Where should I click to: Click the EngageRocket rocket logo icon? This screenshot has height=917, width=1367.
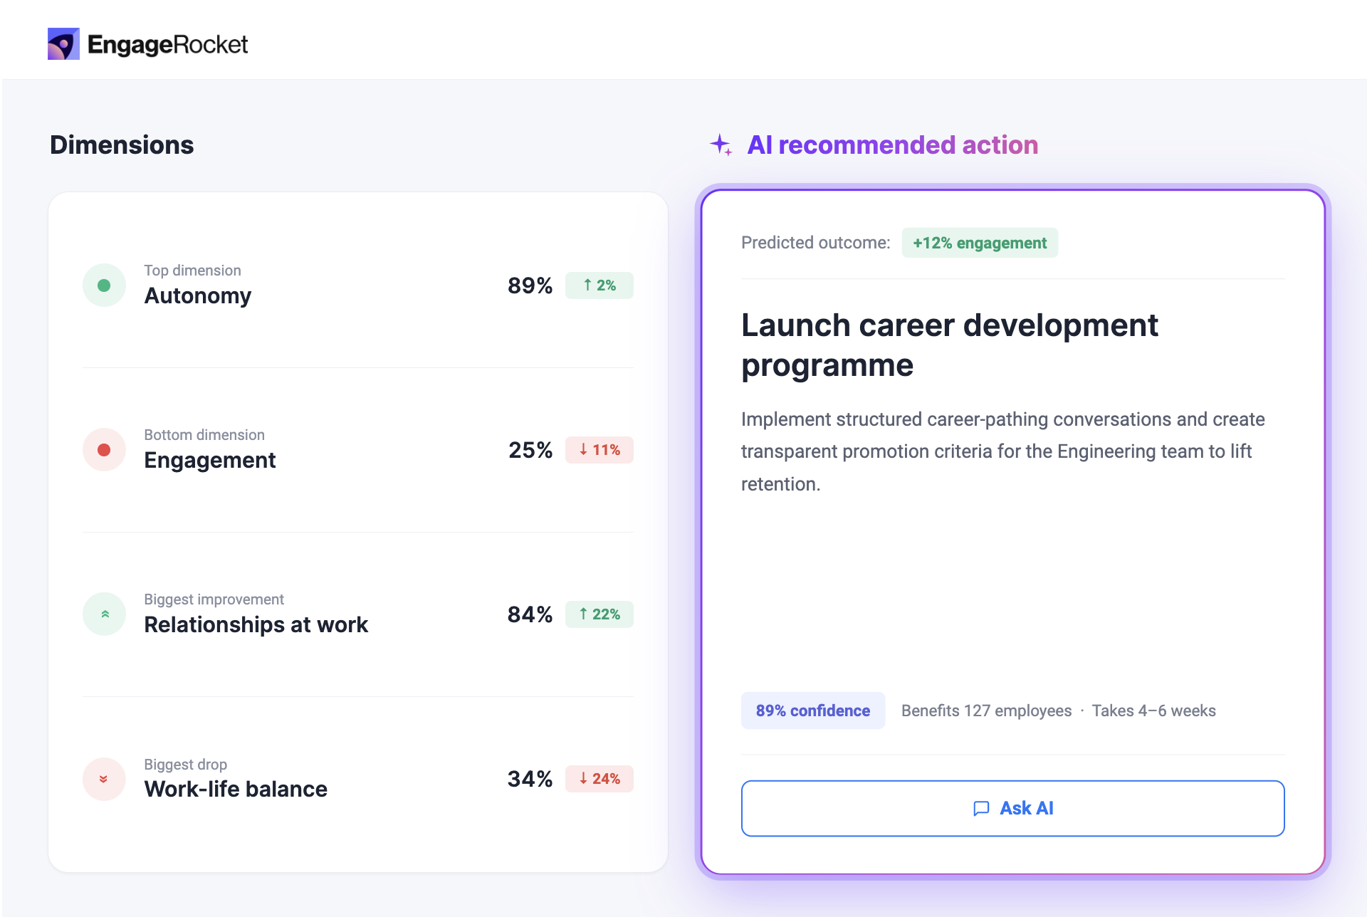point(63,44)
